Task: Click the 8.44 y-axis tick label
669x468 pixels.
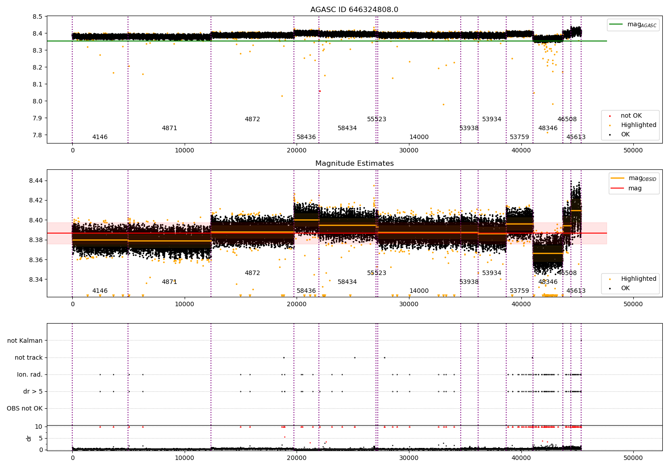Action: click(36, 181)
